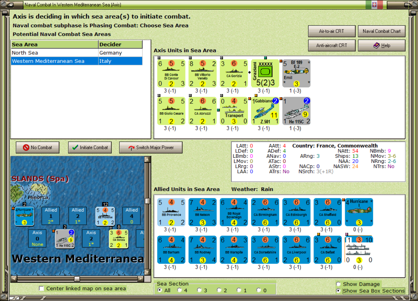Choose Show Damage option
Image resolution: width=418 pixels, height=301 pixels.
[339, 284]
